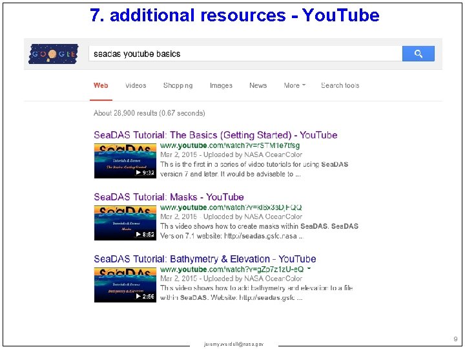Click the URL under the Bathymetry tutorial result
The height and width of the screenshot is (349, 465).
click(232, 270)
